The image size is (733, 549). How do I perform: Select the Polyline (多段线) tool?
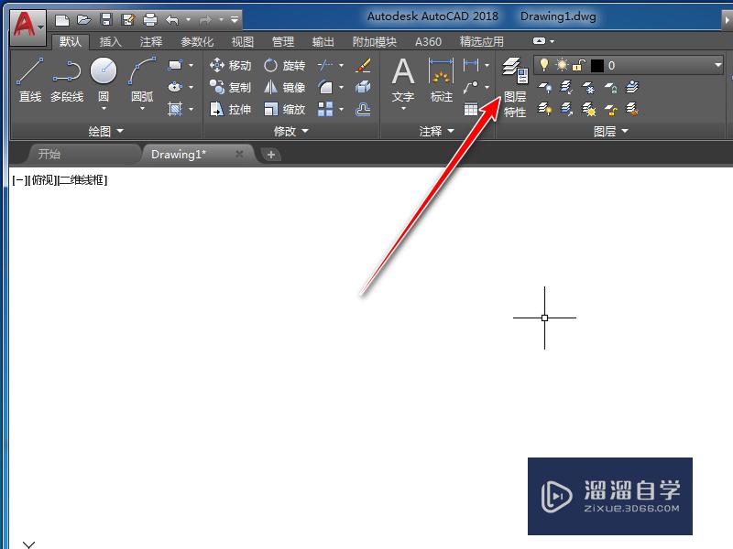pos(66,71)
